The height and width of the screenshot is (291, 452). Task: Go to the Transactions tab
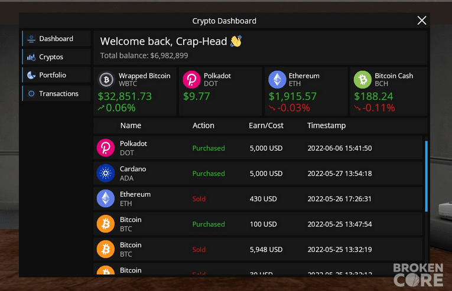pos(57,94)
